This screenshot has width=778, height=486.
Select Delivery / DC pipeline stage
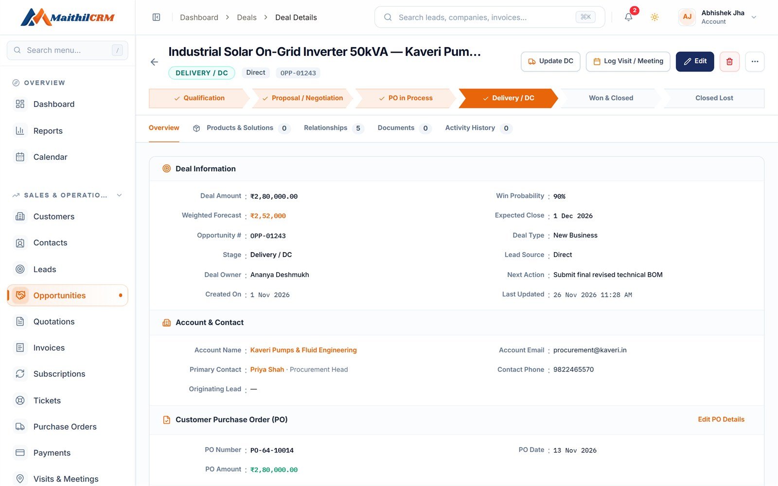pos(509,98)
